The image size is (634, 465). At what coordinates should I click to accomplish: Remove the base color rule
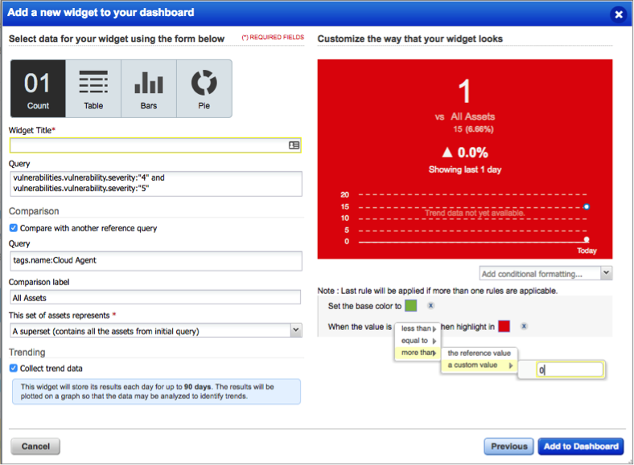pyautogui.click(x=431, y=305)
